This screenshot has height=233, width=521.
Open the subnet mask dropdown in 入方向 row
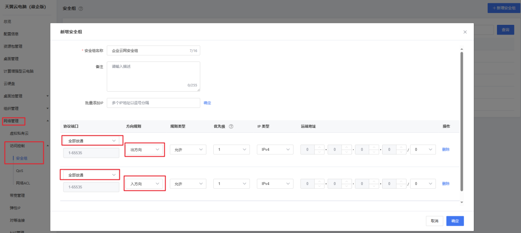(x=423, y=184)
